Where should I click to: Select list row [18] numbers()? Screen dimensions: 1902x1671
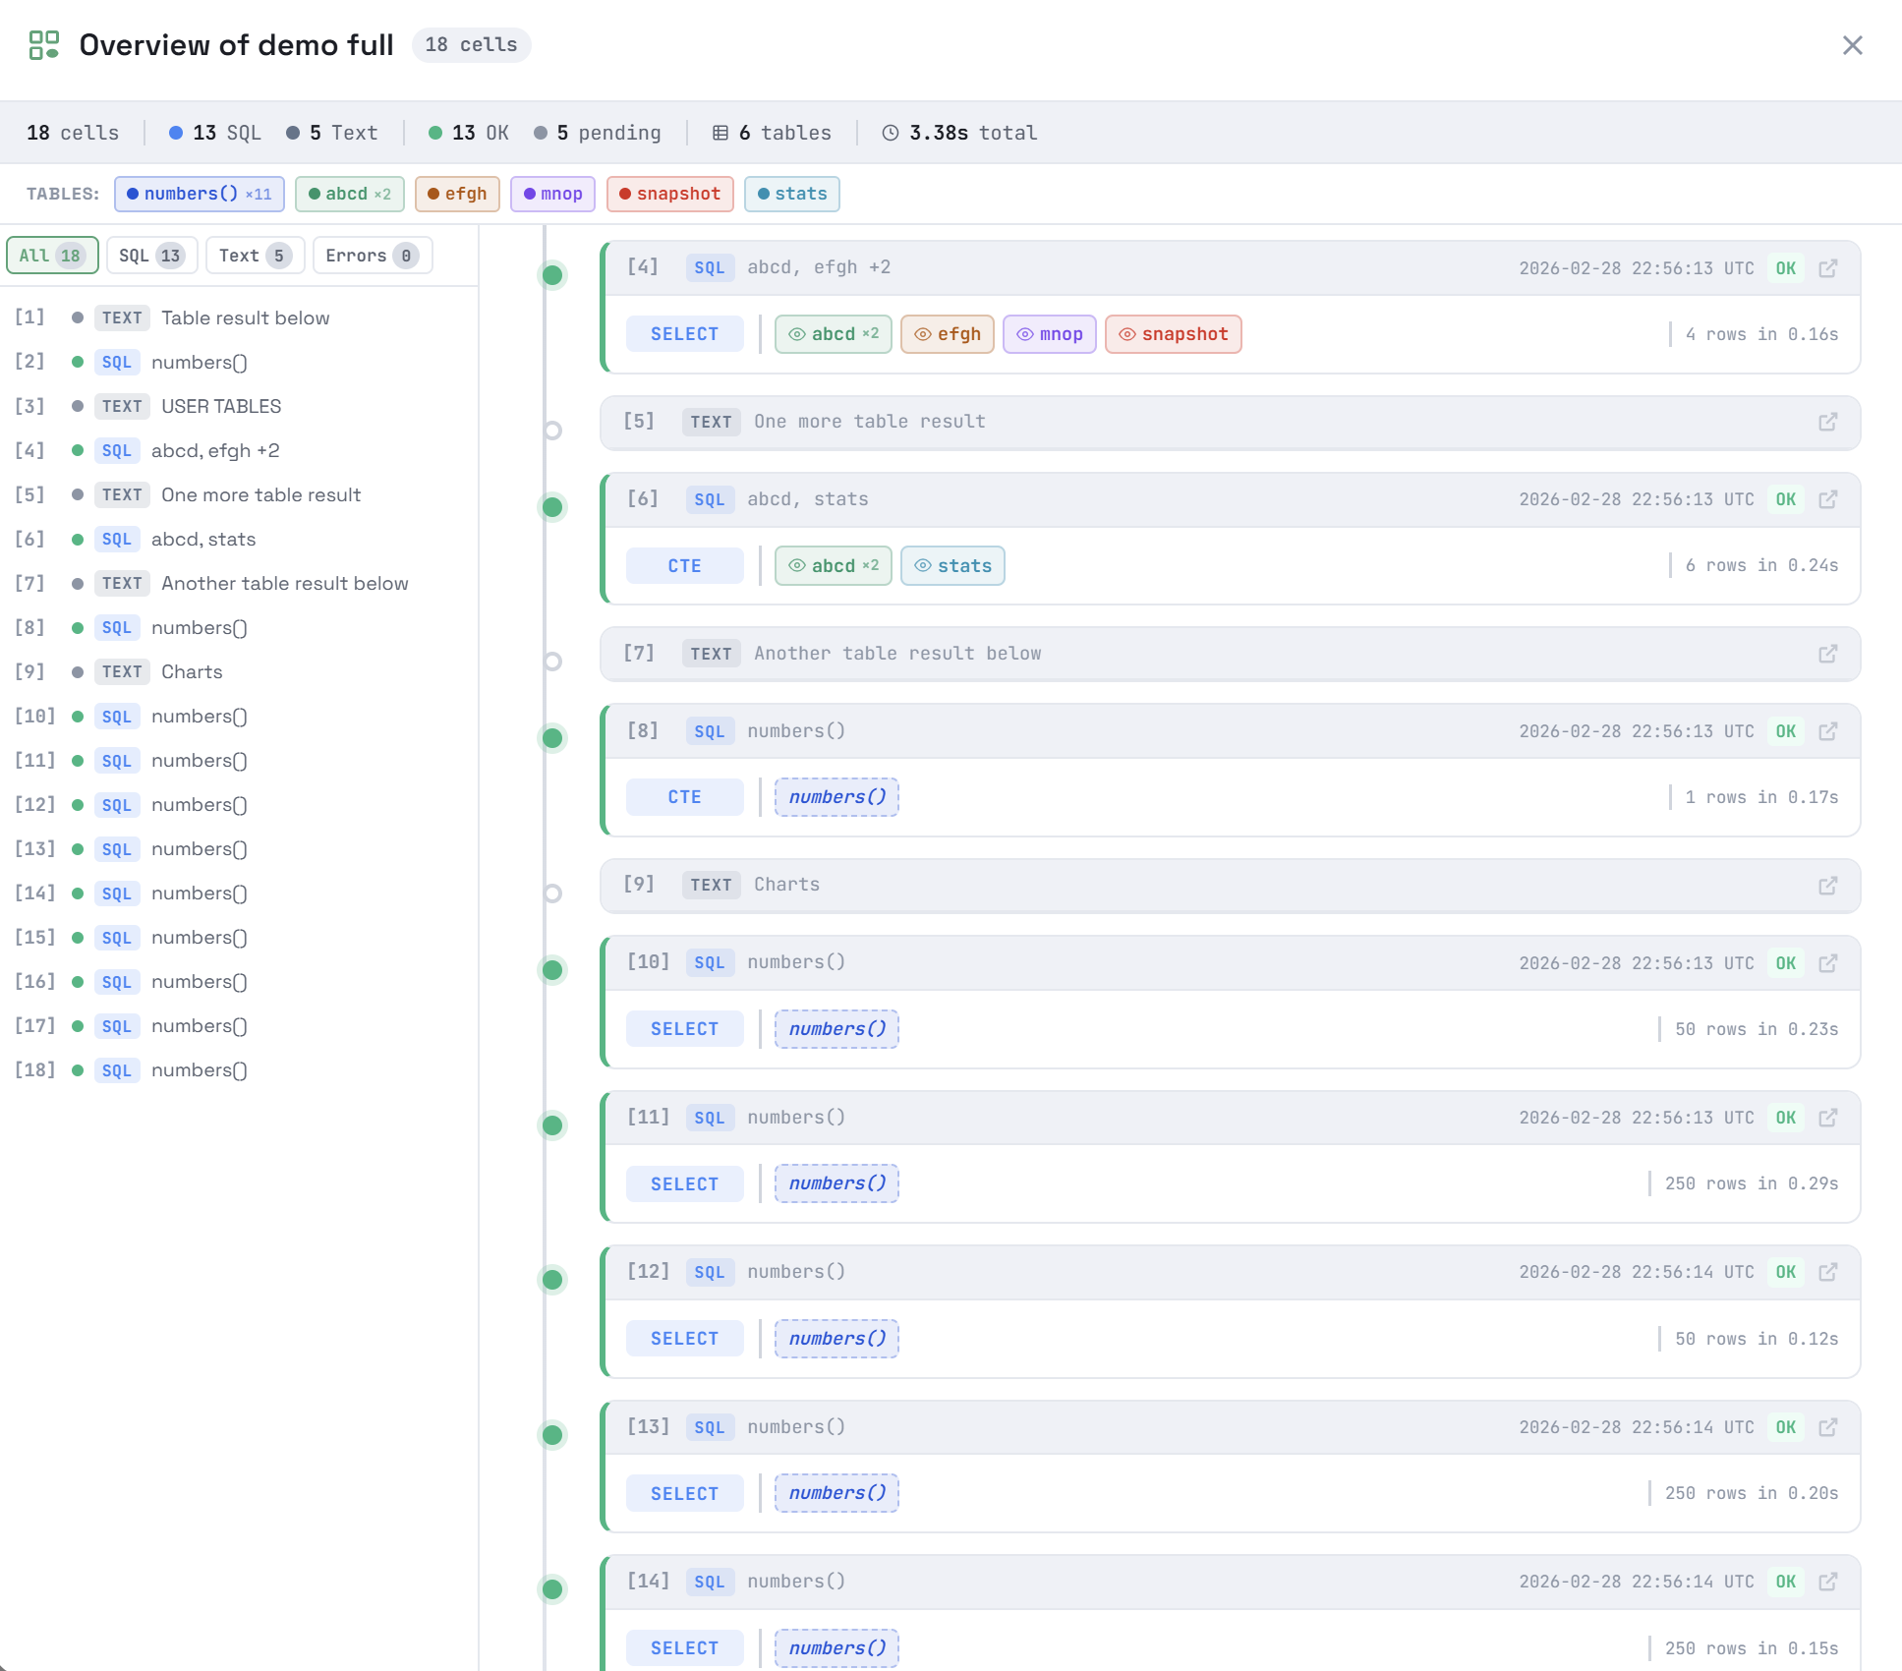point(239,1069)
